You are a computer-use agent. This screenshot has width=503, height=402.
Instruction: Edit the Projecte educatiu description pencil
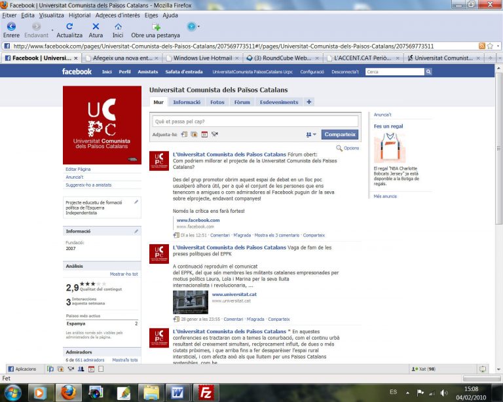coord(136,202)
